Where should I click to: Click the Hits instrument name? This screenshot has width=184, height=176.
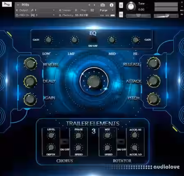coord(25,5)
